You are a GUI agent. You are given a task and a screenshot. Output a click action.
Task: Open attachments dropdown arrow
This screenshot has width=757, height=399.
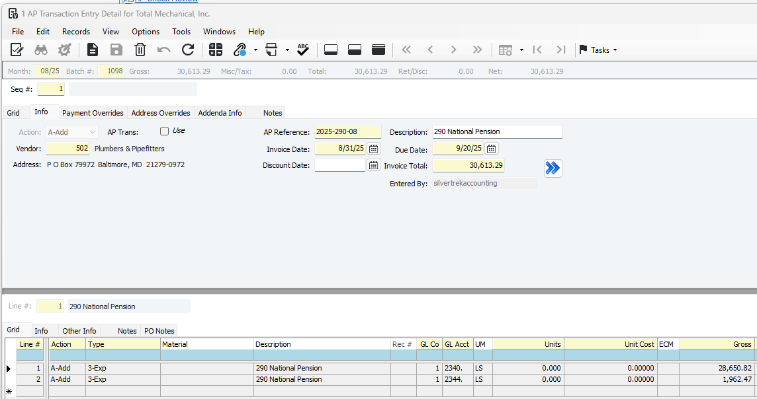click(x=255, y=50)
